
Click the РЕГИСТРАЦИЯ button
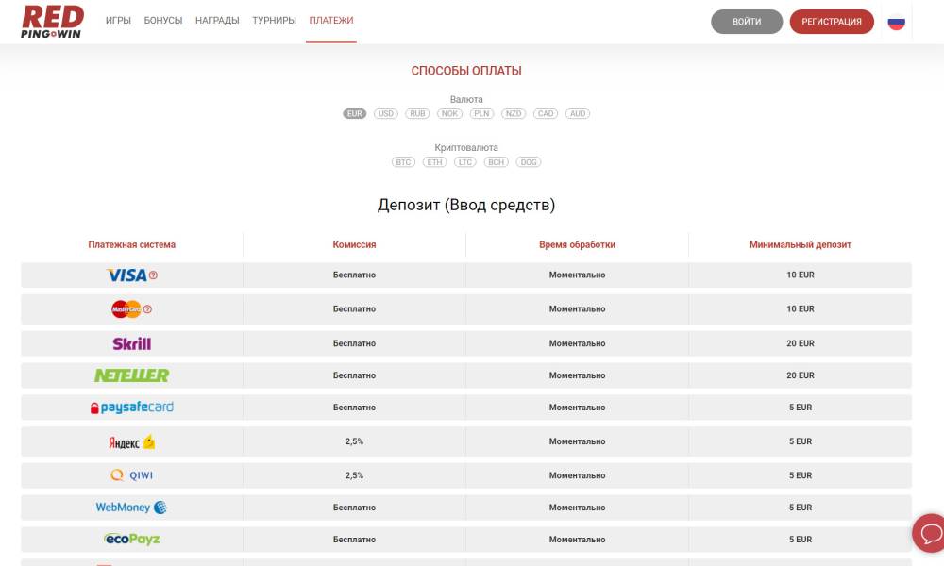coord(832,22)
